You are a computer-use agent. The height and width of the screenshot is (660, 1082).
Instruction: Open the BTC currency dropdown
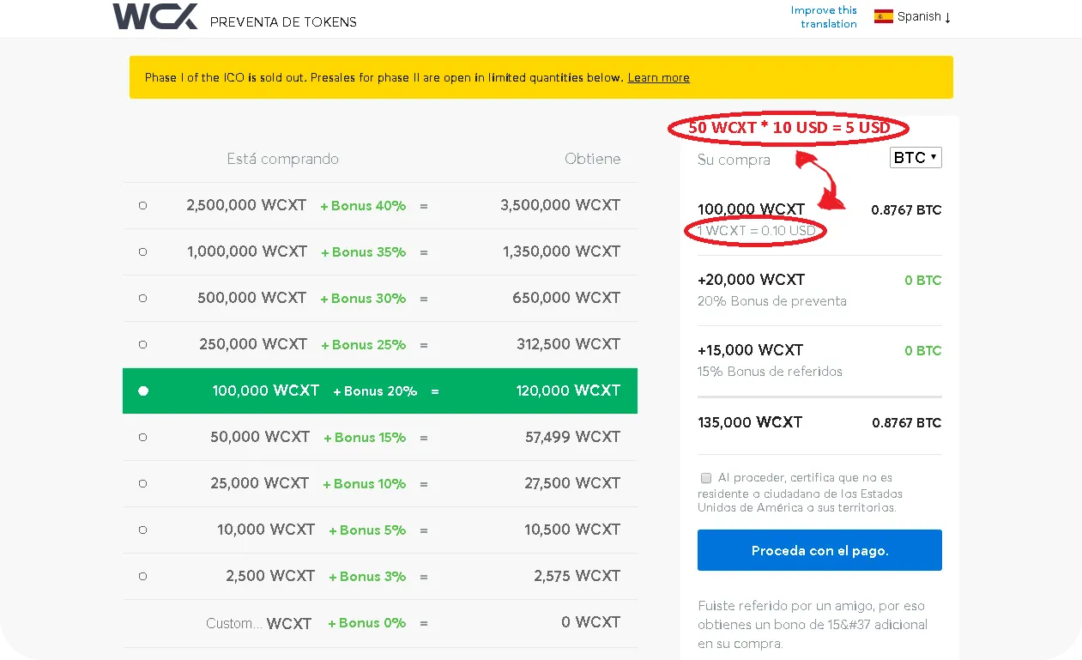tap(916, 157)
